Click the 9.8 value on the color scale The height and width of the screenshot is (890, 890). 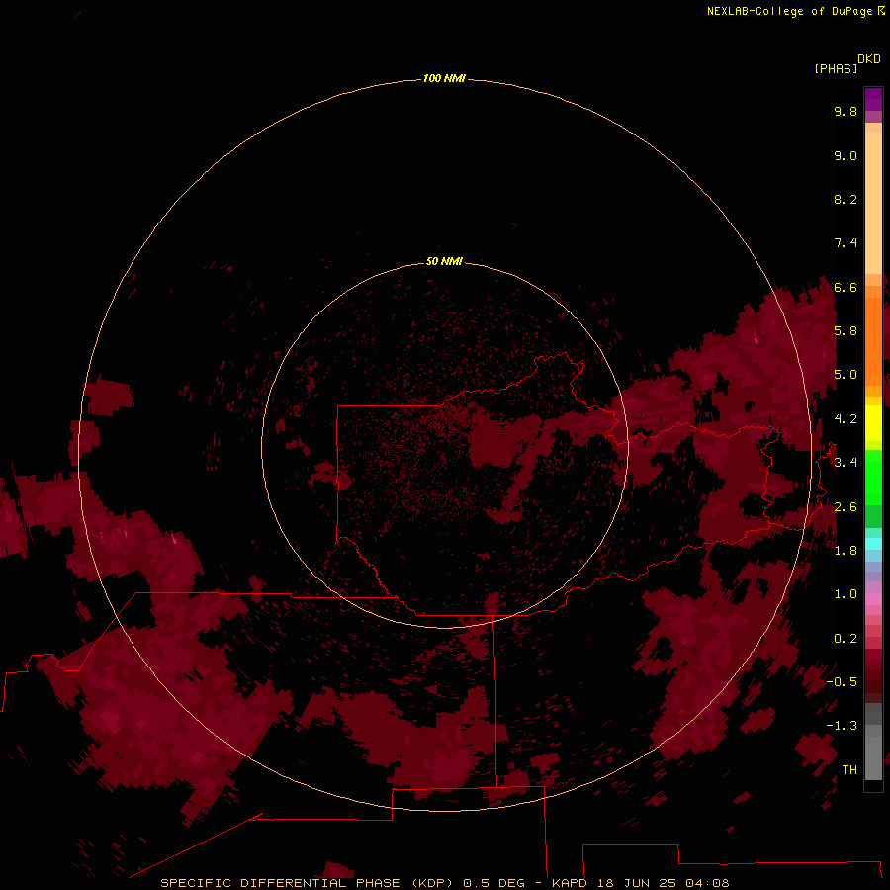click(845, 111)
